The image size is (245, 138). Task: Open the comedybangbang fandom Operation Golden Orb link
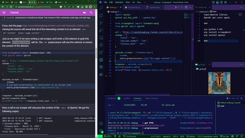56,26
